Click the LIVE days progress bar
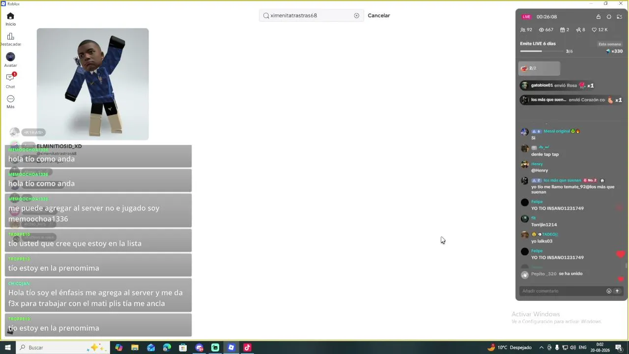The width and height of the screenshot is (629, 354). [542, 51]
